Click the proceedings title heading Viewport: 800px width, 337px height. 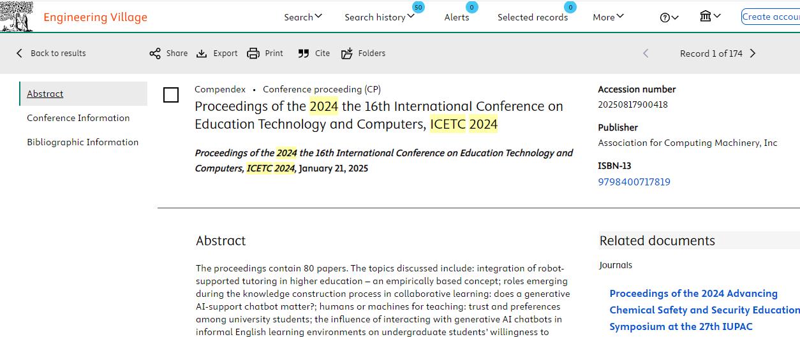pos(379,115)
